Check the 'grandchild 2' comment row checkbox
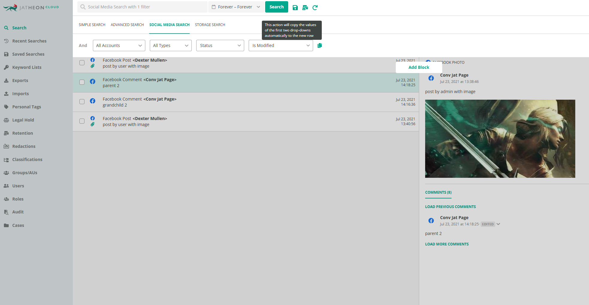Viewport: 589px width, 305px height. (82, 101)
